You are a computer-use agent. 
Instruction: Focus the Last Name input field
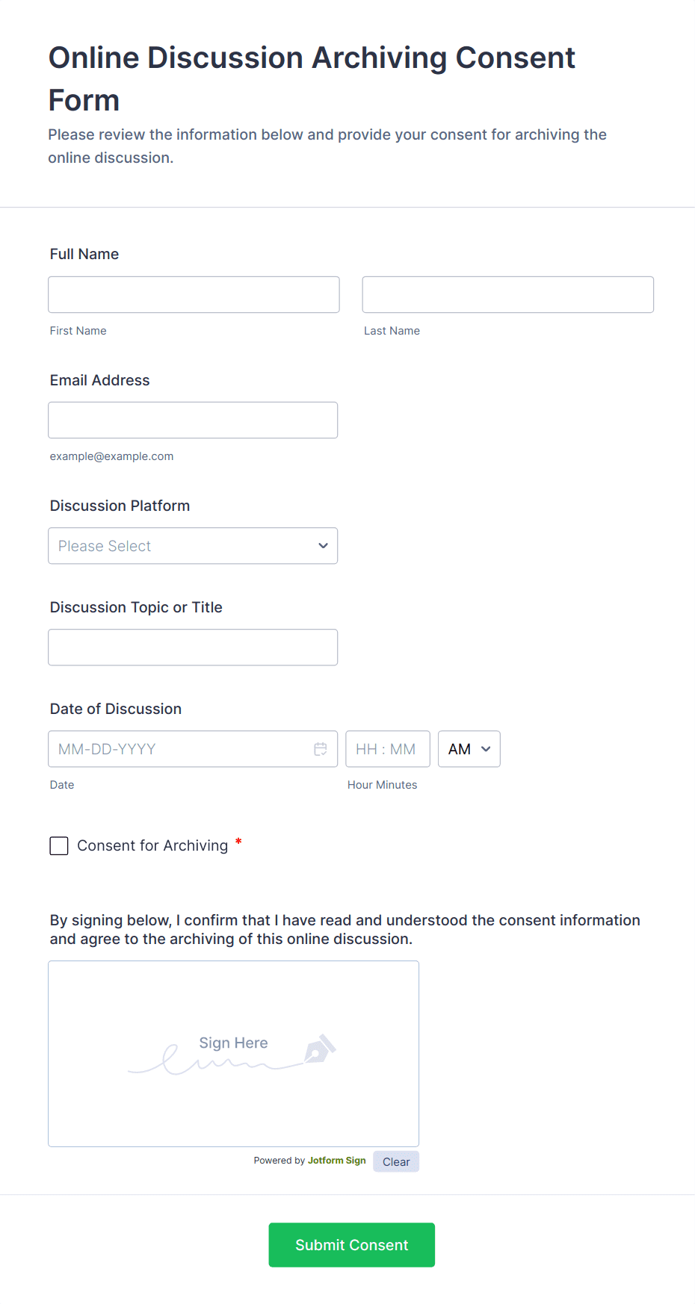[x=507, y=295]
